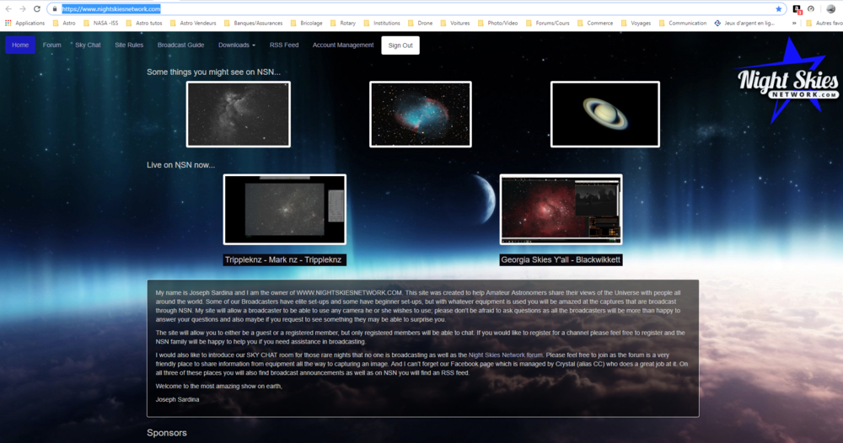Click the round icon beside the extension badge
This screenshot has height=443, width=843.
click(x=811, y=9)
